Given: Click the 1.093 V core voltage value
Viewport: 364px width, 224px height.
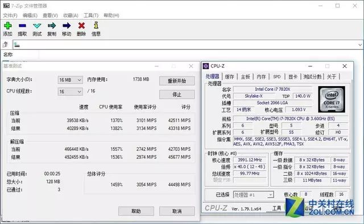Looking at the screenshot, I should click(x=299, y=109).
